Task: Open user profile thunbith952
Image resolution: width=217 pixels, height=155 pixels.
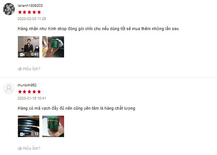Action: coord(27,85)
